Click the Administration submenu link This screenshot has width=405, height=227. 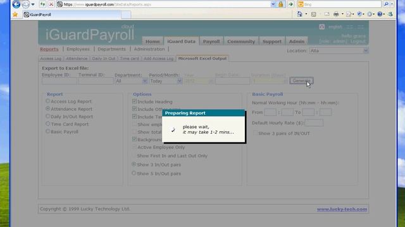point(149,49)
